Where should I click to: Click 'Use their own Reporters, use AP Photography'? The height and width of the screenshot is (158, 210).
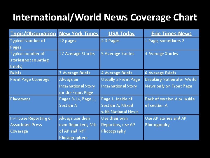(x=122, y=128)
